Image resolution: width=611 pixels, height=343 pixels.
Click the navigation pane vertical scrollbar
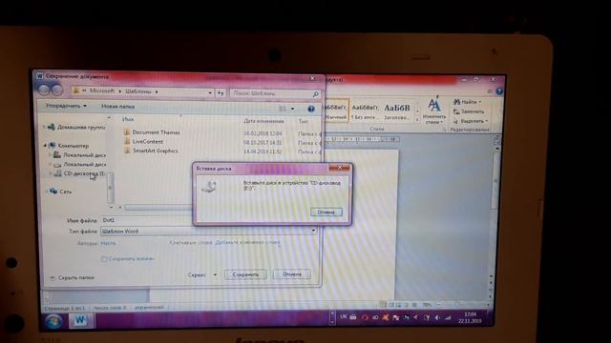(x=111, y=187)
